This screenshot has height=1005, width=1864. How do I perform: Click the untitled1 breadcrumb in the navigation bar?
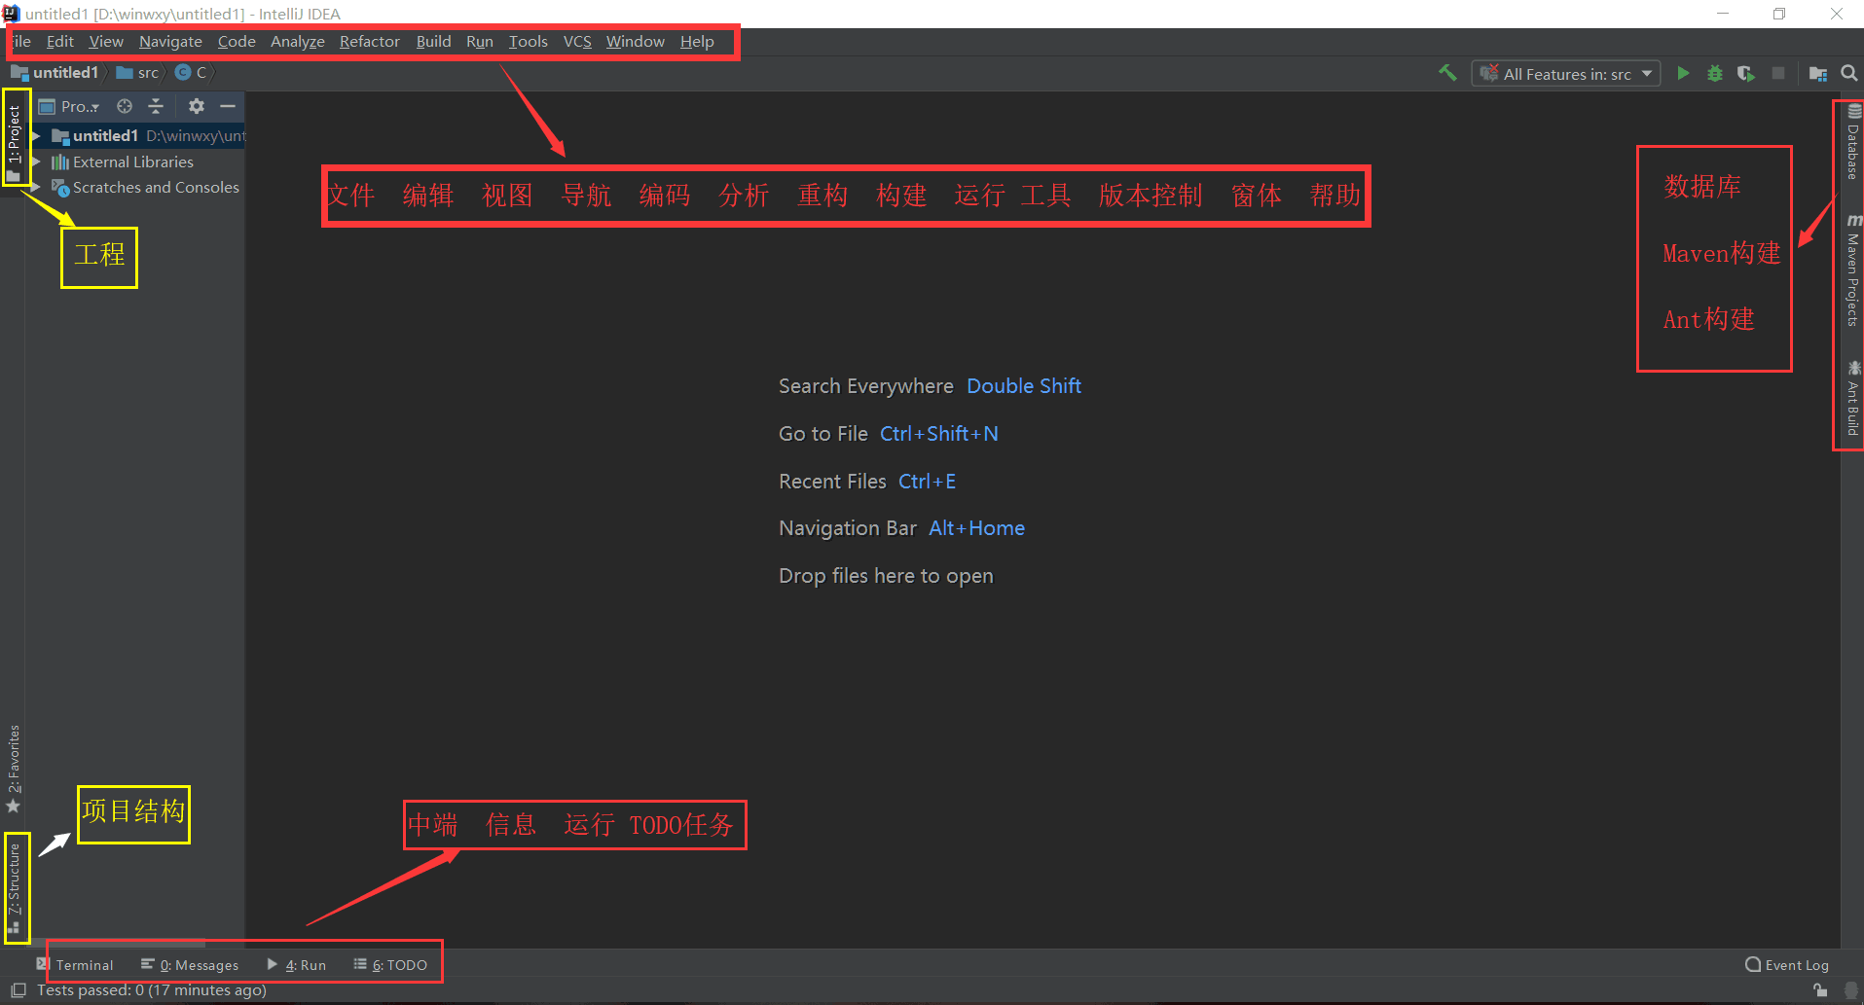(x=55, y=73)
